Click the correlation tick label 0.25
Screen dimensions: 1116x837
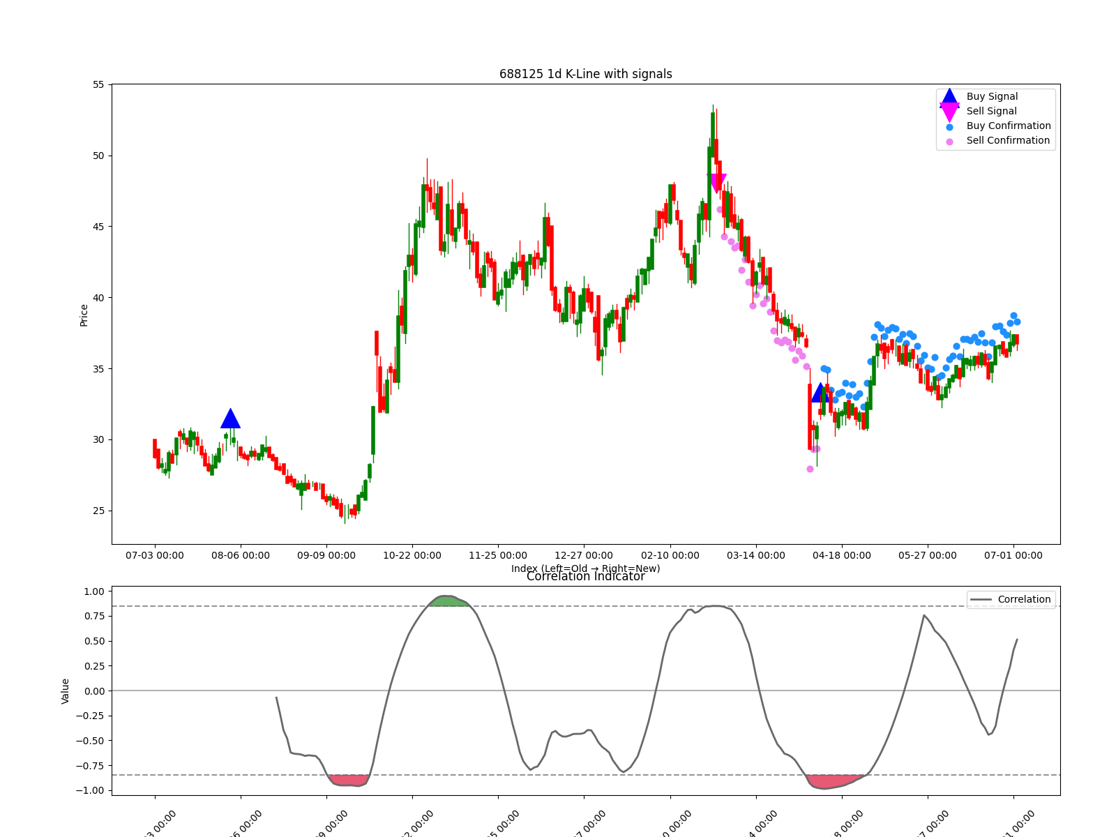(94, 667)
